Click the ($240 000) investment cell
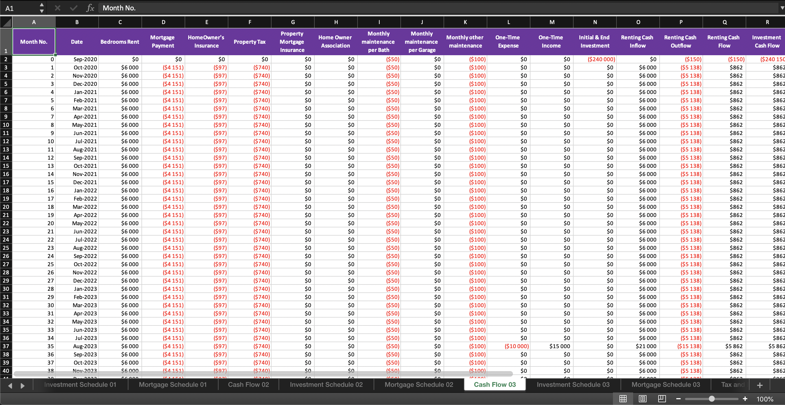 click(x=595, y=59)
